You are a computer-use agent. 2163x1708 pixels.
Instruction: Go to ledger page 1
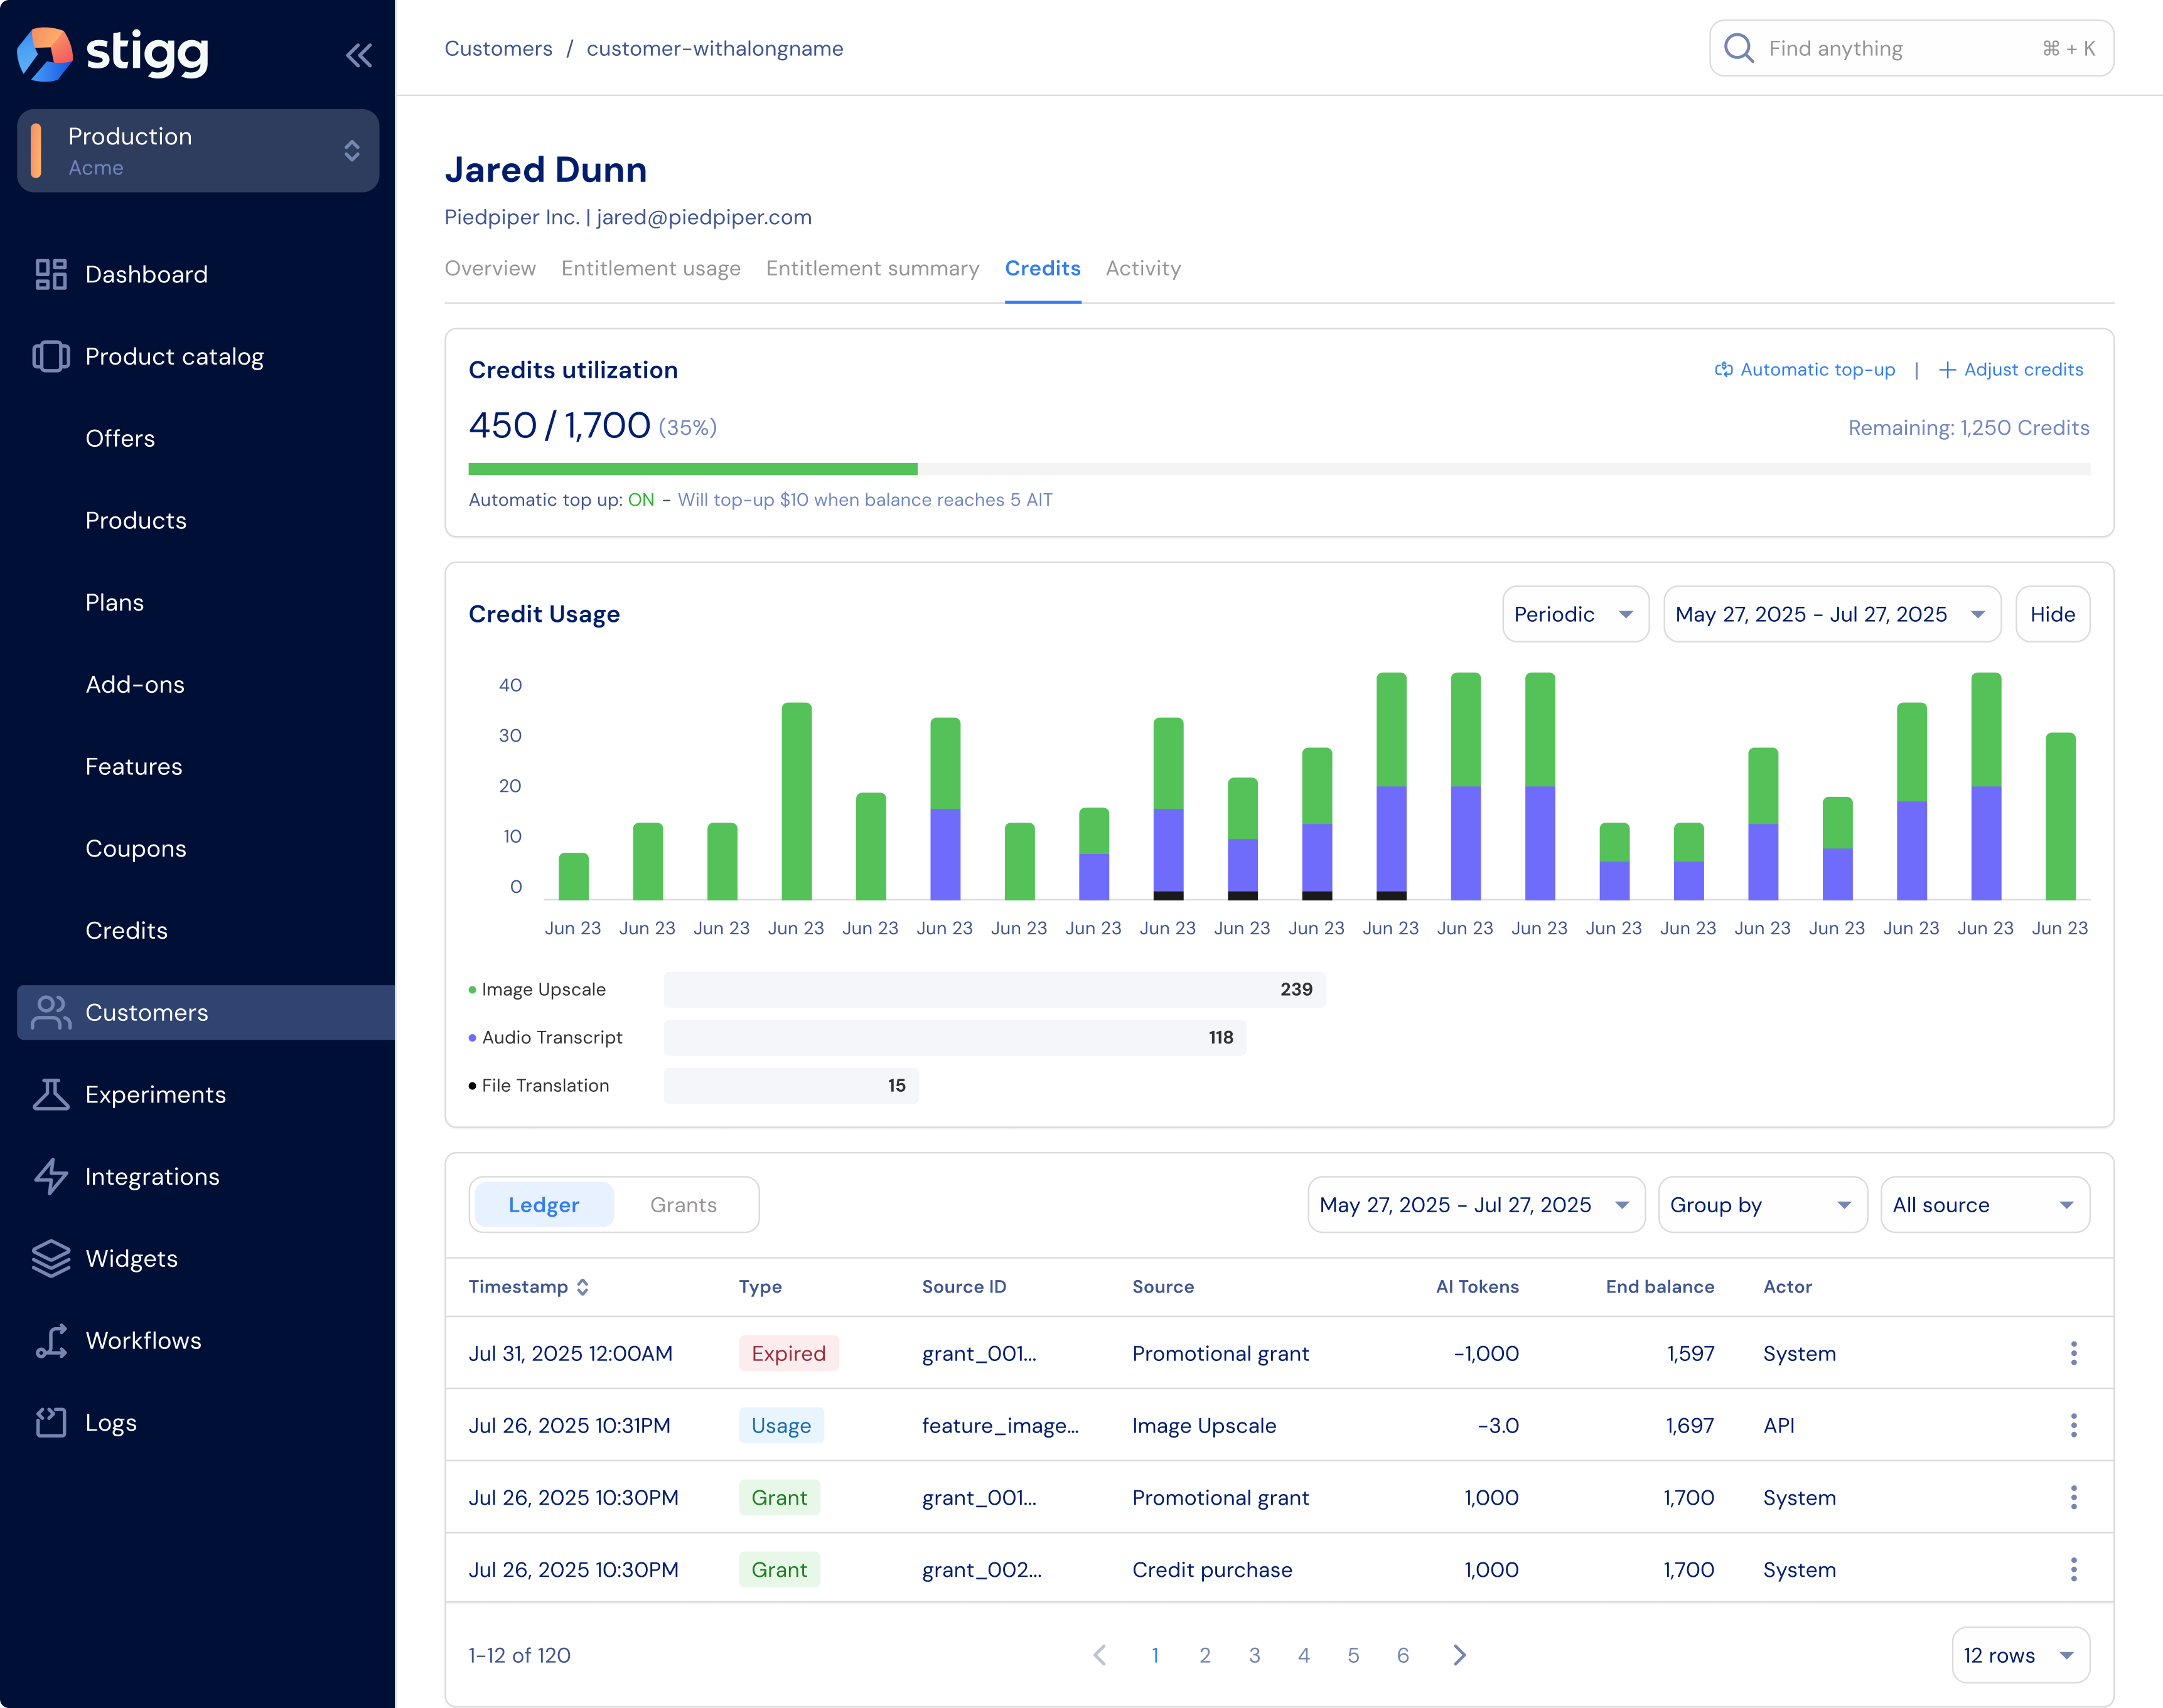[x=1156, y=1655]
